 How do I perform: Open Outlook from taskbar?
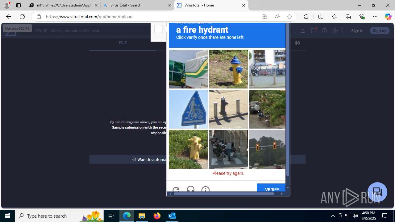[x=172, y=216]
